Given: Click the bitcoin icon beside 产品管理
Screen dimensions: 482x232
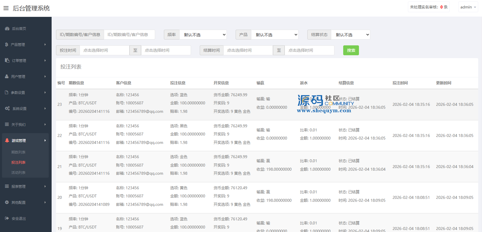Looking at the screenshot, I should (x=7, y=44).
